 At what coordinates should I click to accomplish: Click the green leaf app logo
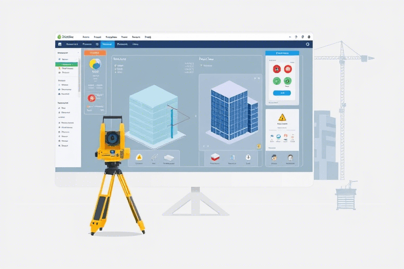click(x=59, y=37)
